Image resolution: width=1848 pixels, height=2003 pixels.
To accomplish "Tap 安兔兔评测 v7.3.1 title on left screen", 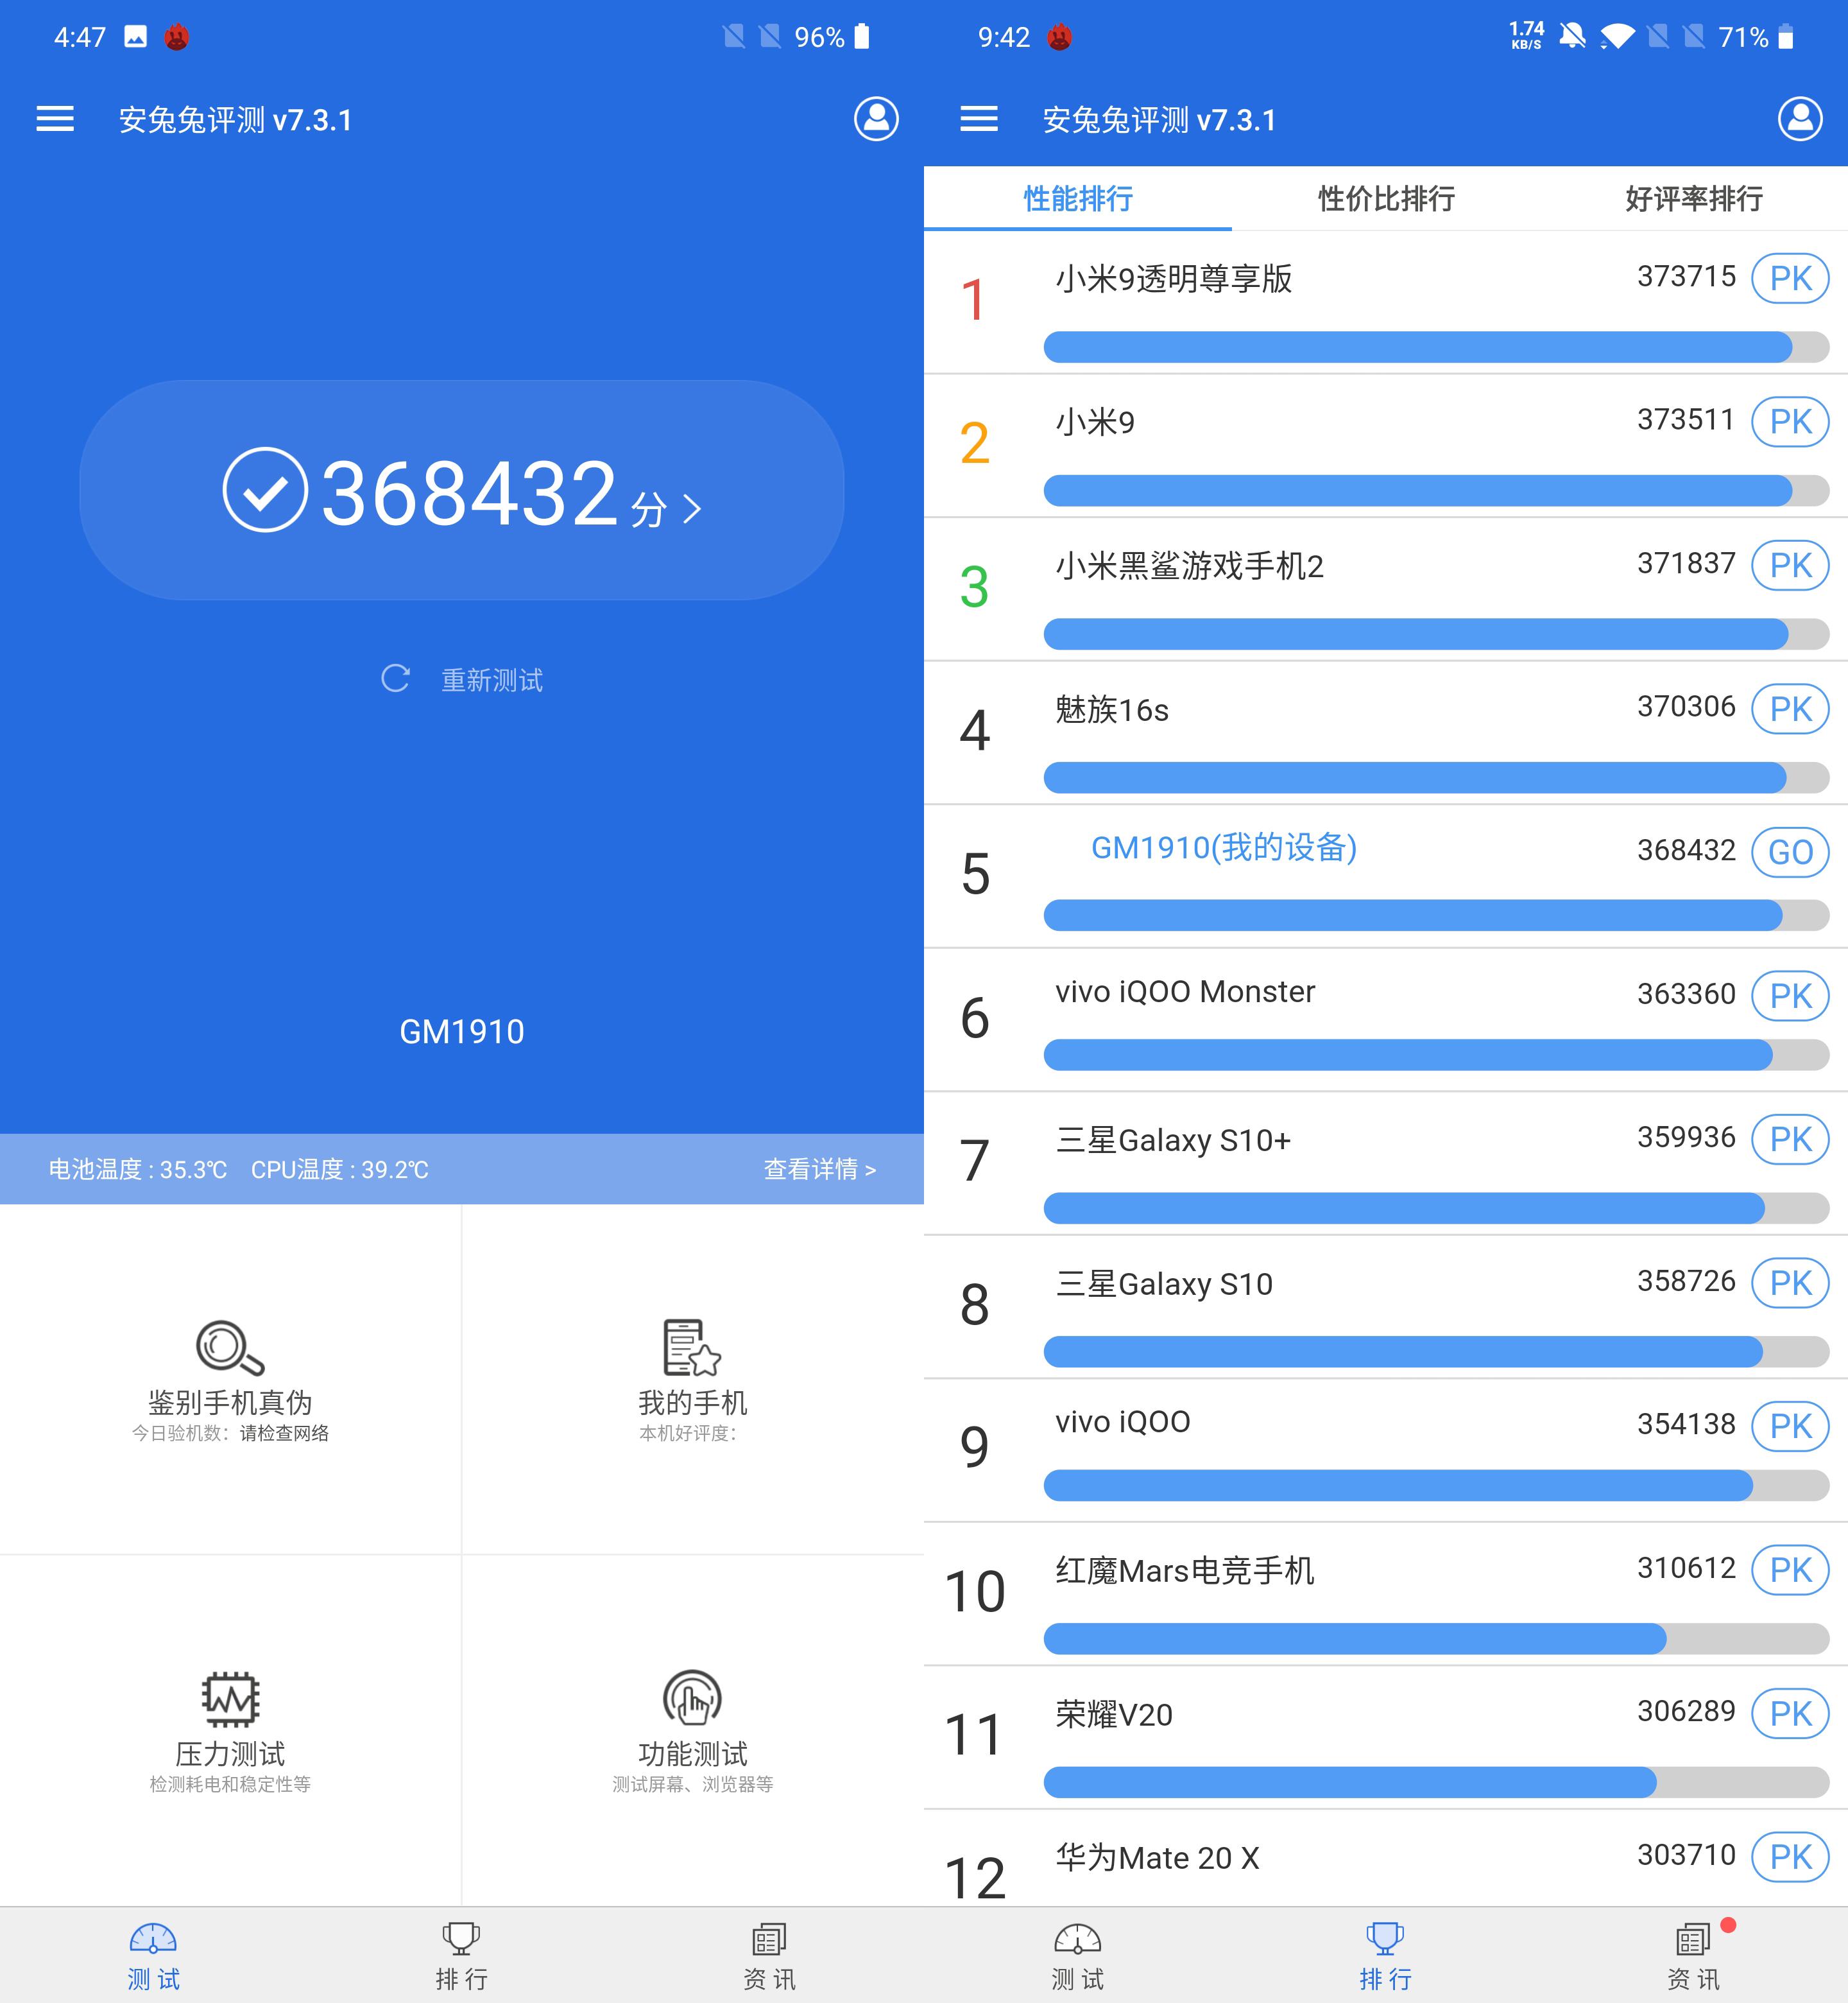I will click(x=235, y=120).
